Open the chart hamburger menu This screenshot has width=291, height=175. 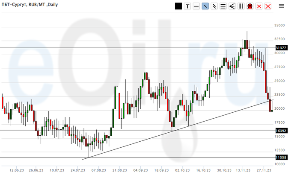pyautogui.click(x=281, y=6)
